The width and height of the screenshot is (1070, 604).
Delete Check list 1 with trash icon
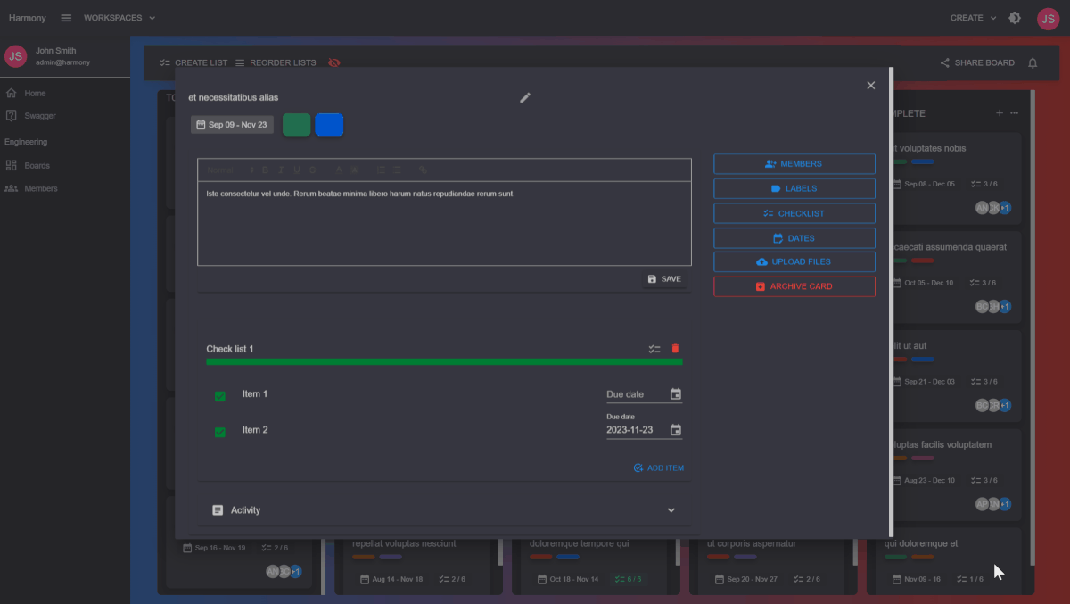click(675, 349)
